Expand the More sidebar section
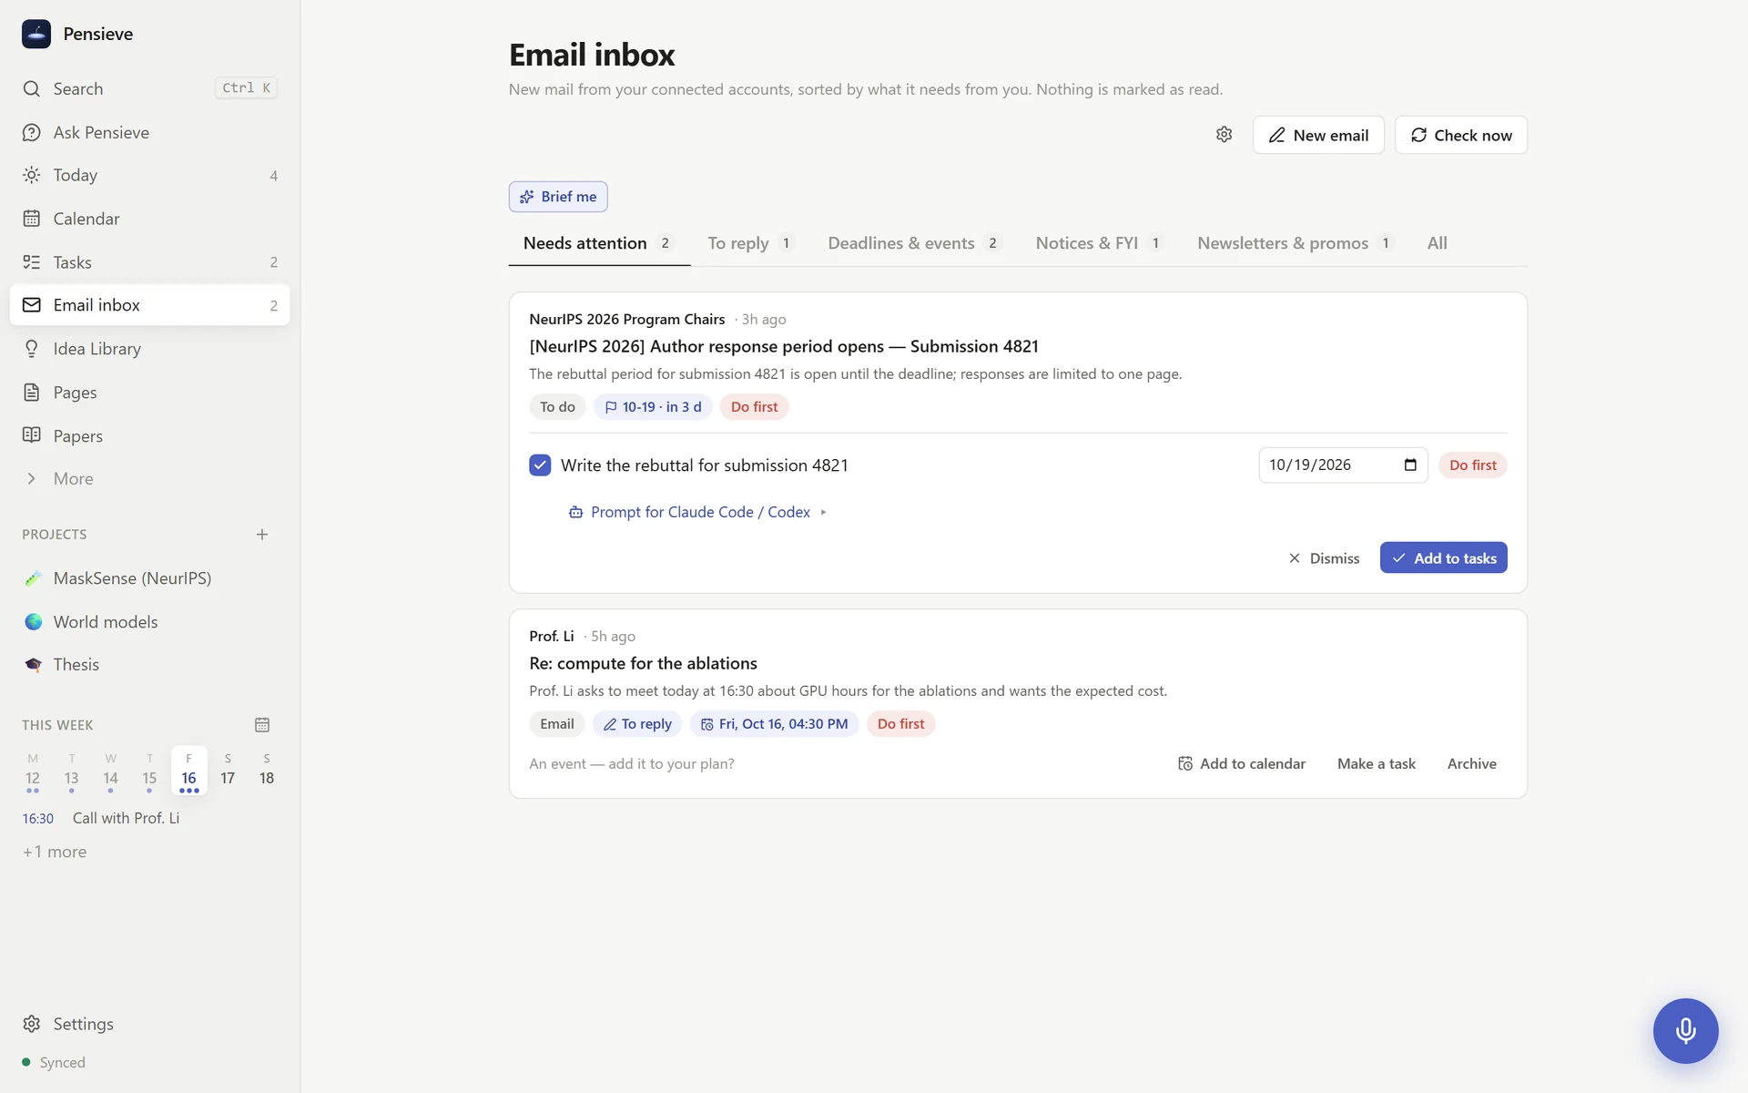Viewport: 1748px width, 1093px height. 149,478
